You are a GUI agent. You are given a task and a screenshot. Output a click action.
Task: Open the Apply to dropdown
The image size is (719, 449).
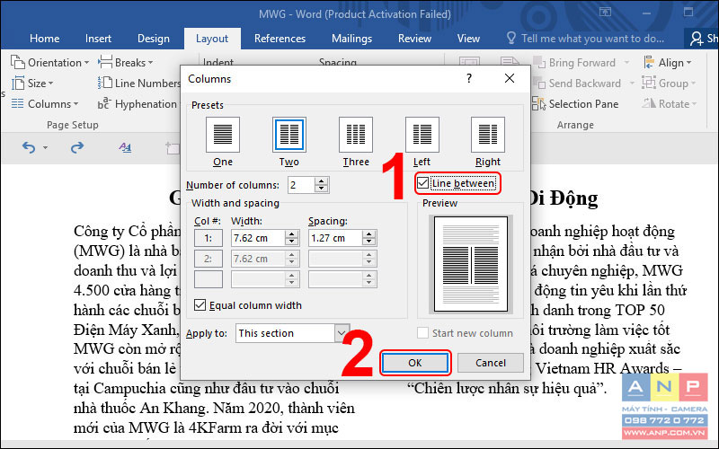tap(293, 333)
